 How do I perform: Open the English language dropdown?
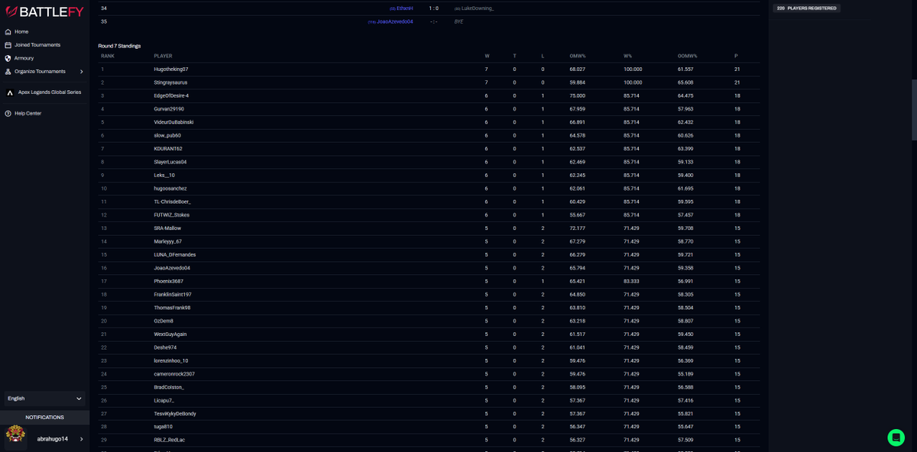44,398
